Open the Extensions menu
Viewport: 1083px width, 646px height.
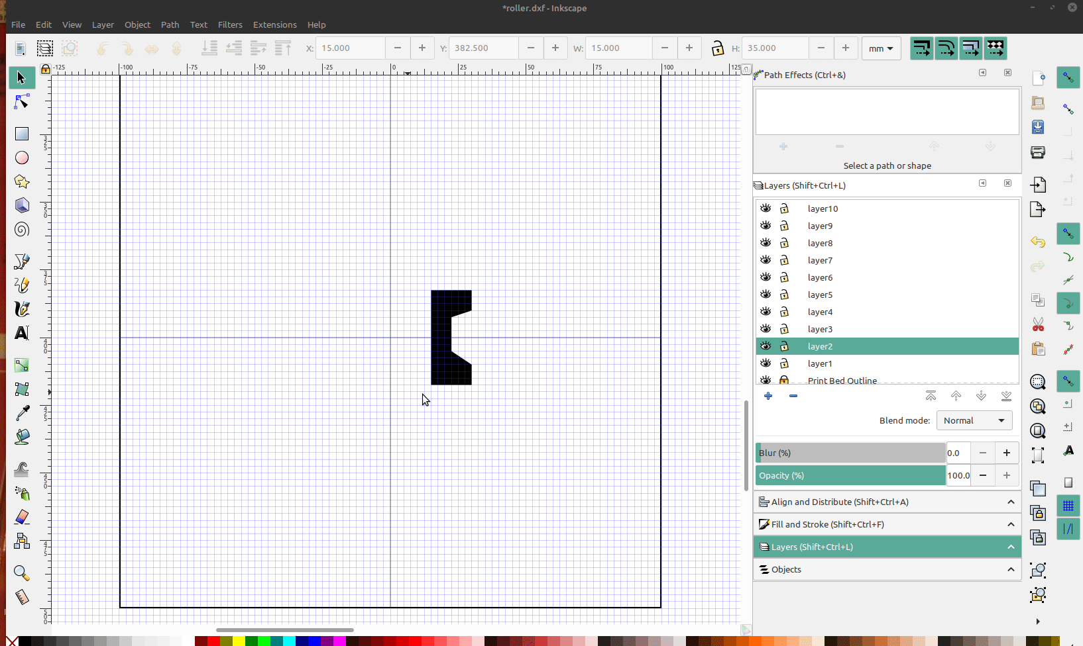pyautogui.click(x=274, y=24)
